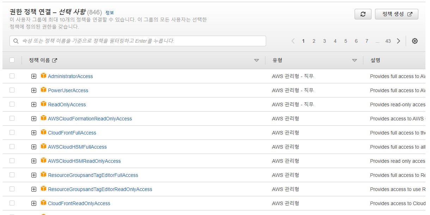
Task: Open the 정책 이름 column sort dropdown arrow
Action: (257, 60)
